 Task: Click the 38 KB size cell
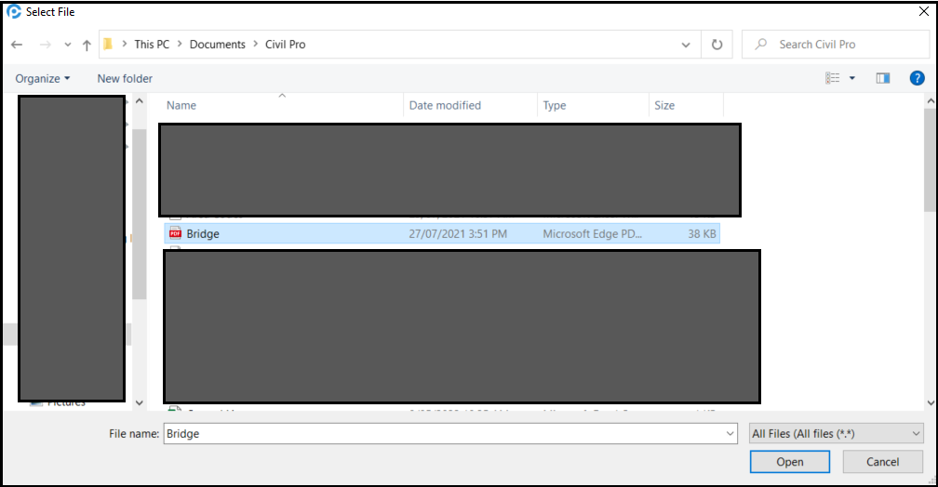pyautogui.click(x=702, y=233)
